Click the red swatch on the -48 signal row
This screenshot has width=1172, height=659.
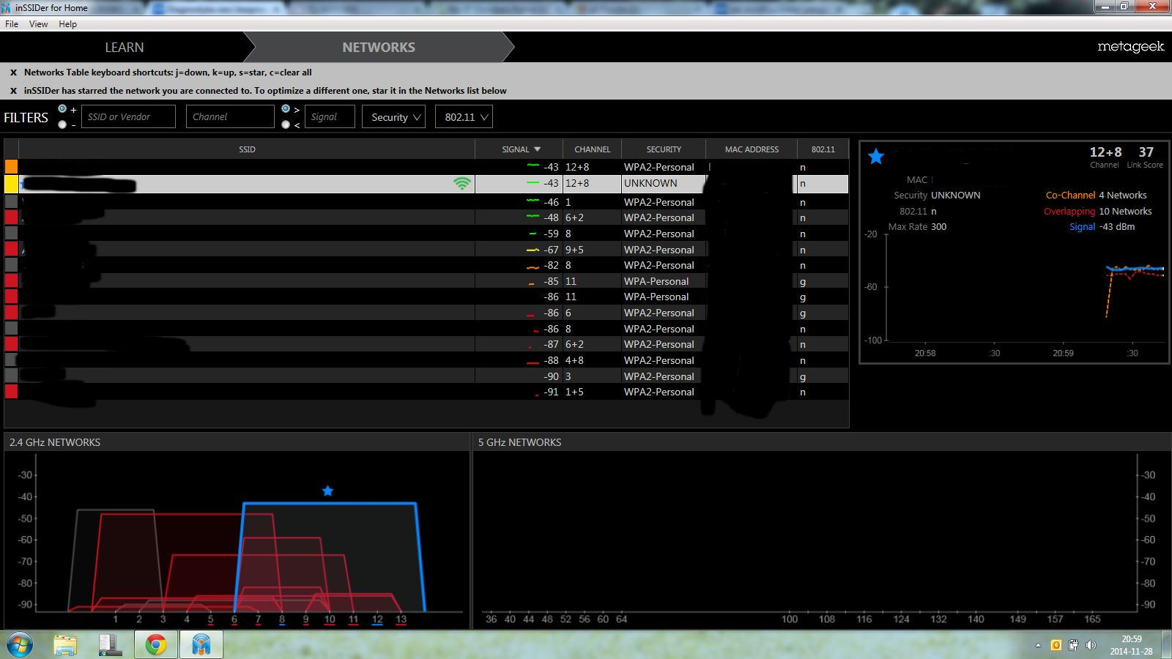click(11, 217)
